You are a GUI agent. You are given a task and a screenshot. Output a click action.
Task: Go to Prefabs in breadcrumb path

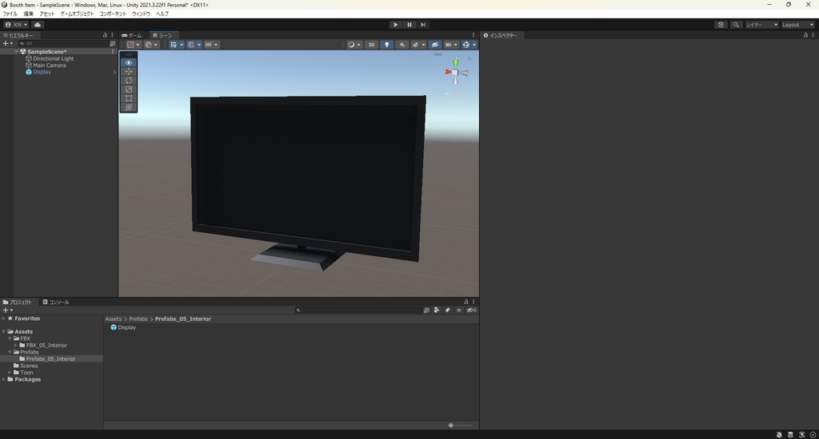(x=138, y=319)
